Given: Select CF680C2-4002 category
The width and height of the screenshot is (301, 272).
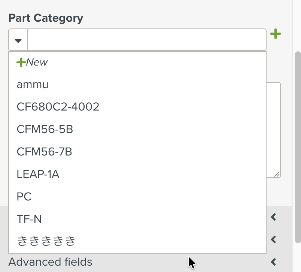Looking at the screenshot, I should 137,107.
